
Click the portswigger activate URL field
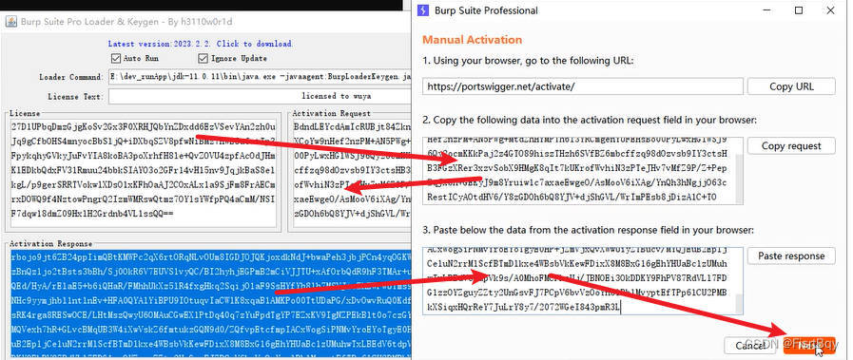tap(583, 86)
